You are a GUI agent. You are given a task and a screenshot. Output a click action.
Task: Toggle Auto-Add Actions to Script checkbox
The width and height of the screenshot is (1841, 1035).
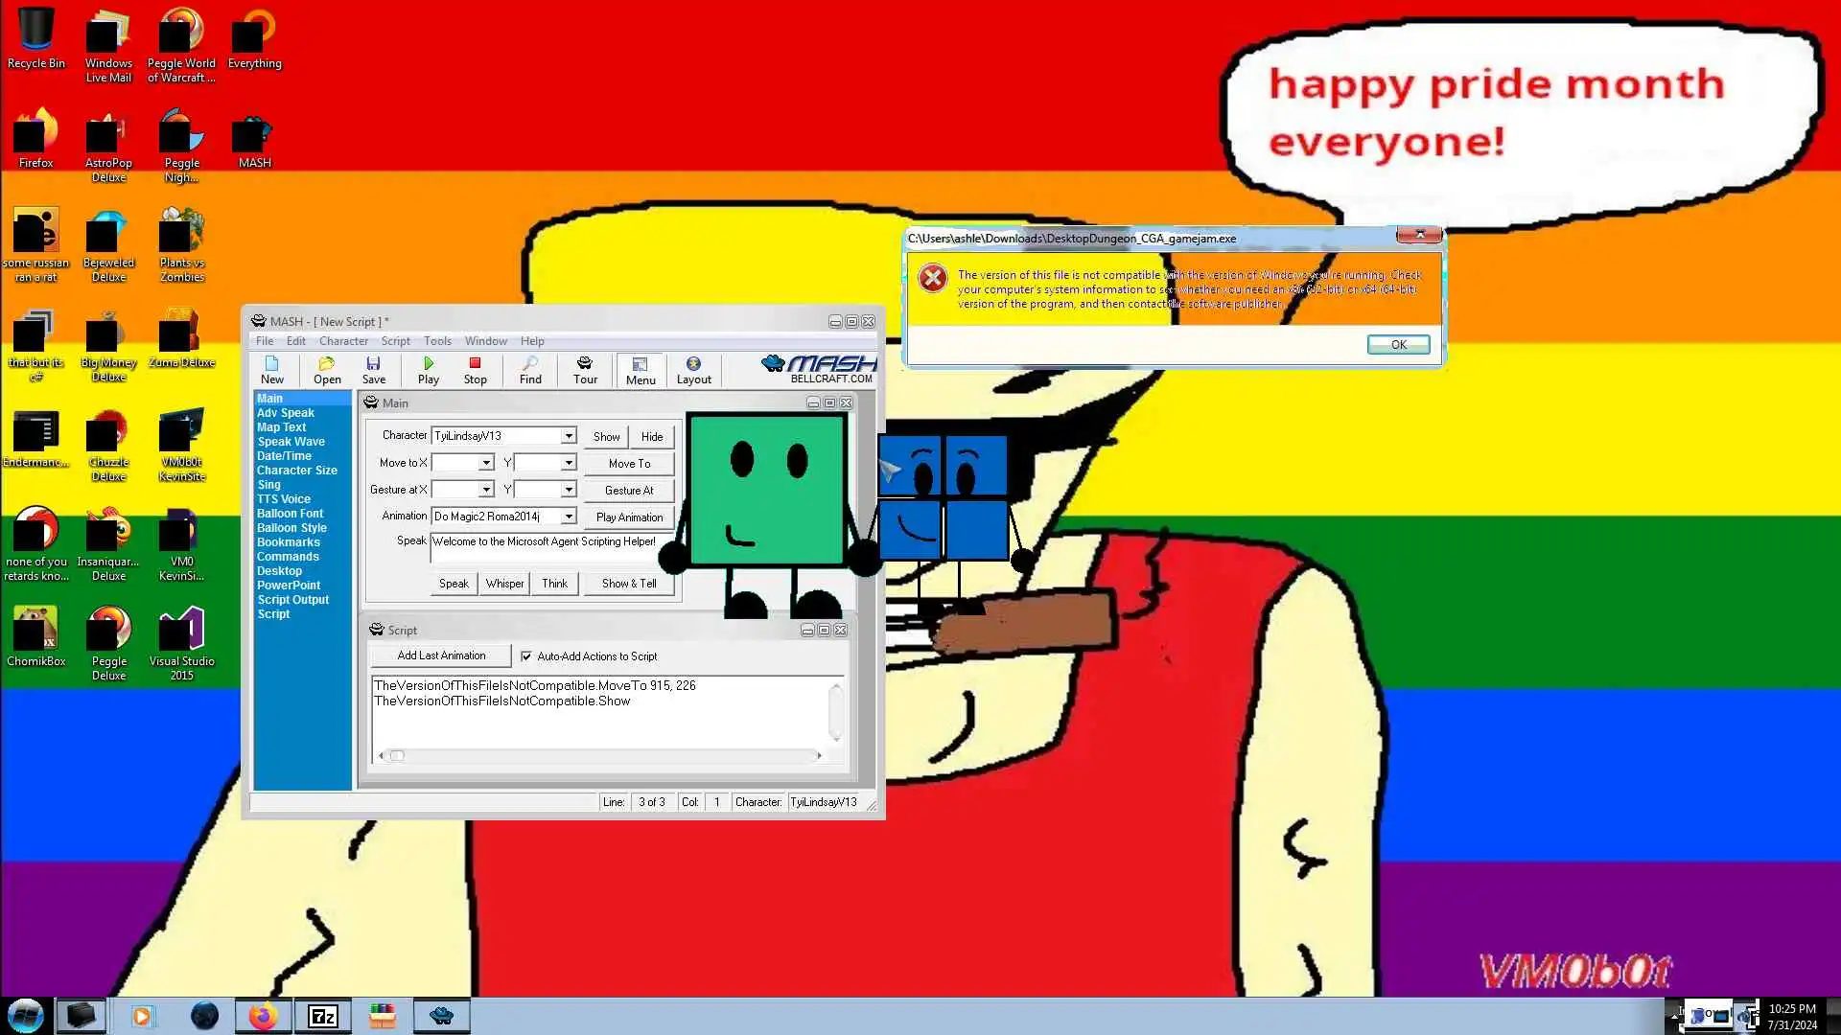click(x=525, y=656)
